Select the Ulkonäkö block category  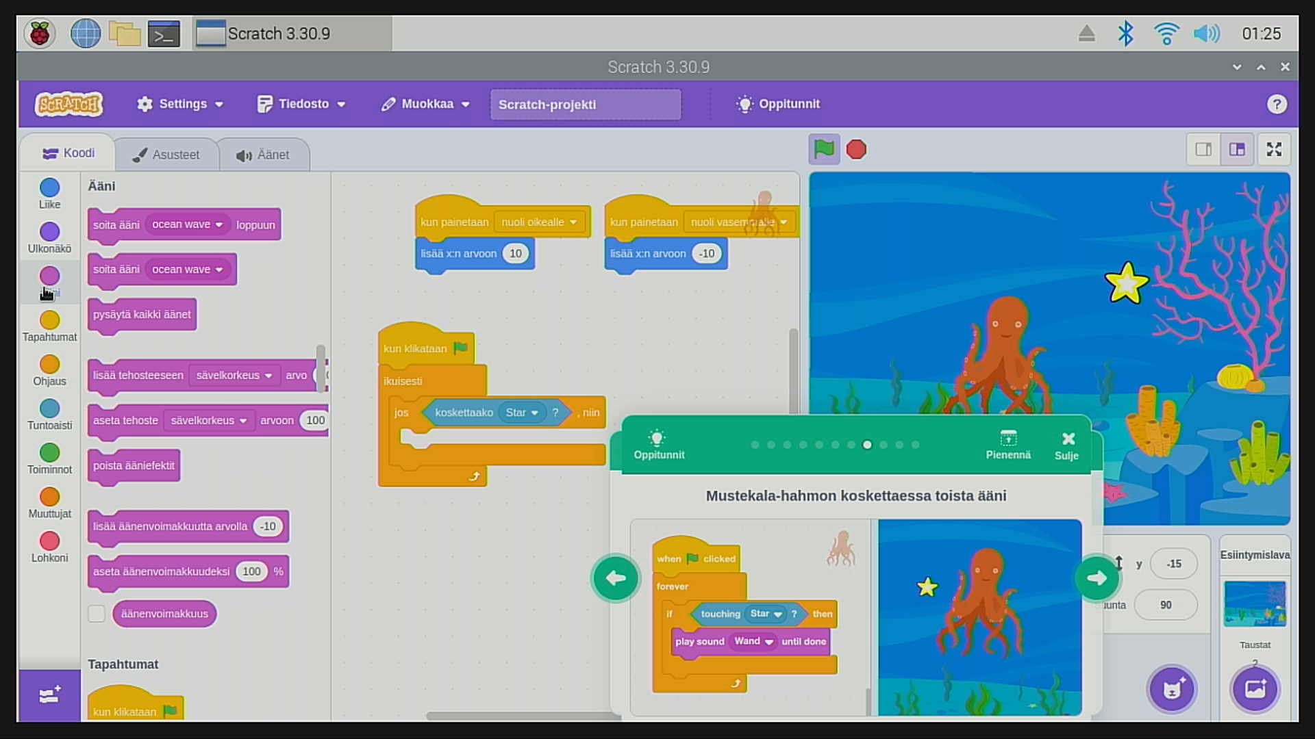pos(49,238)
